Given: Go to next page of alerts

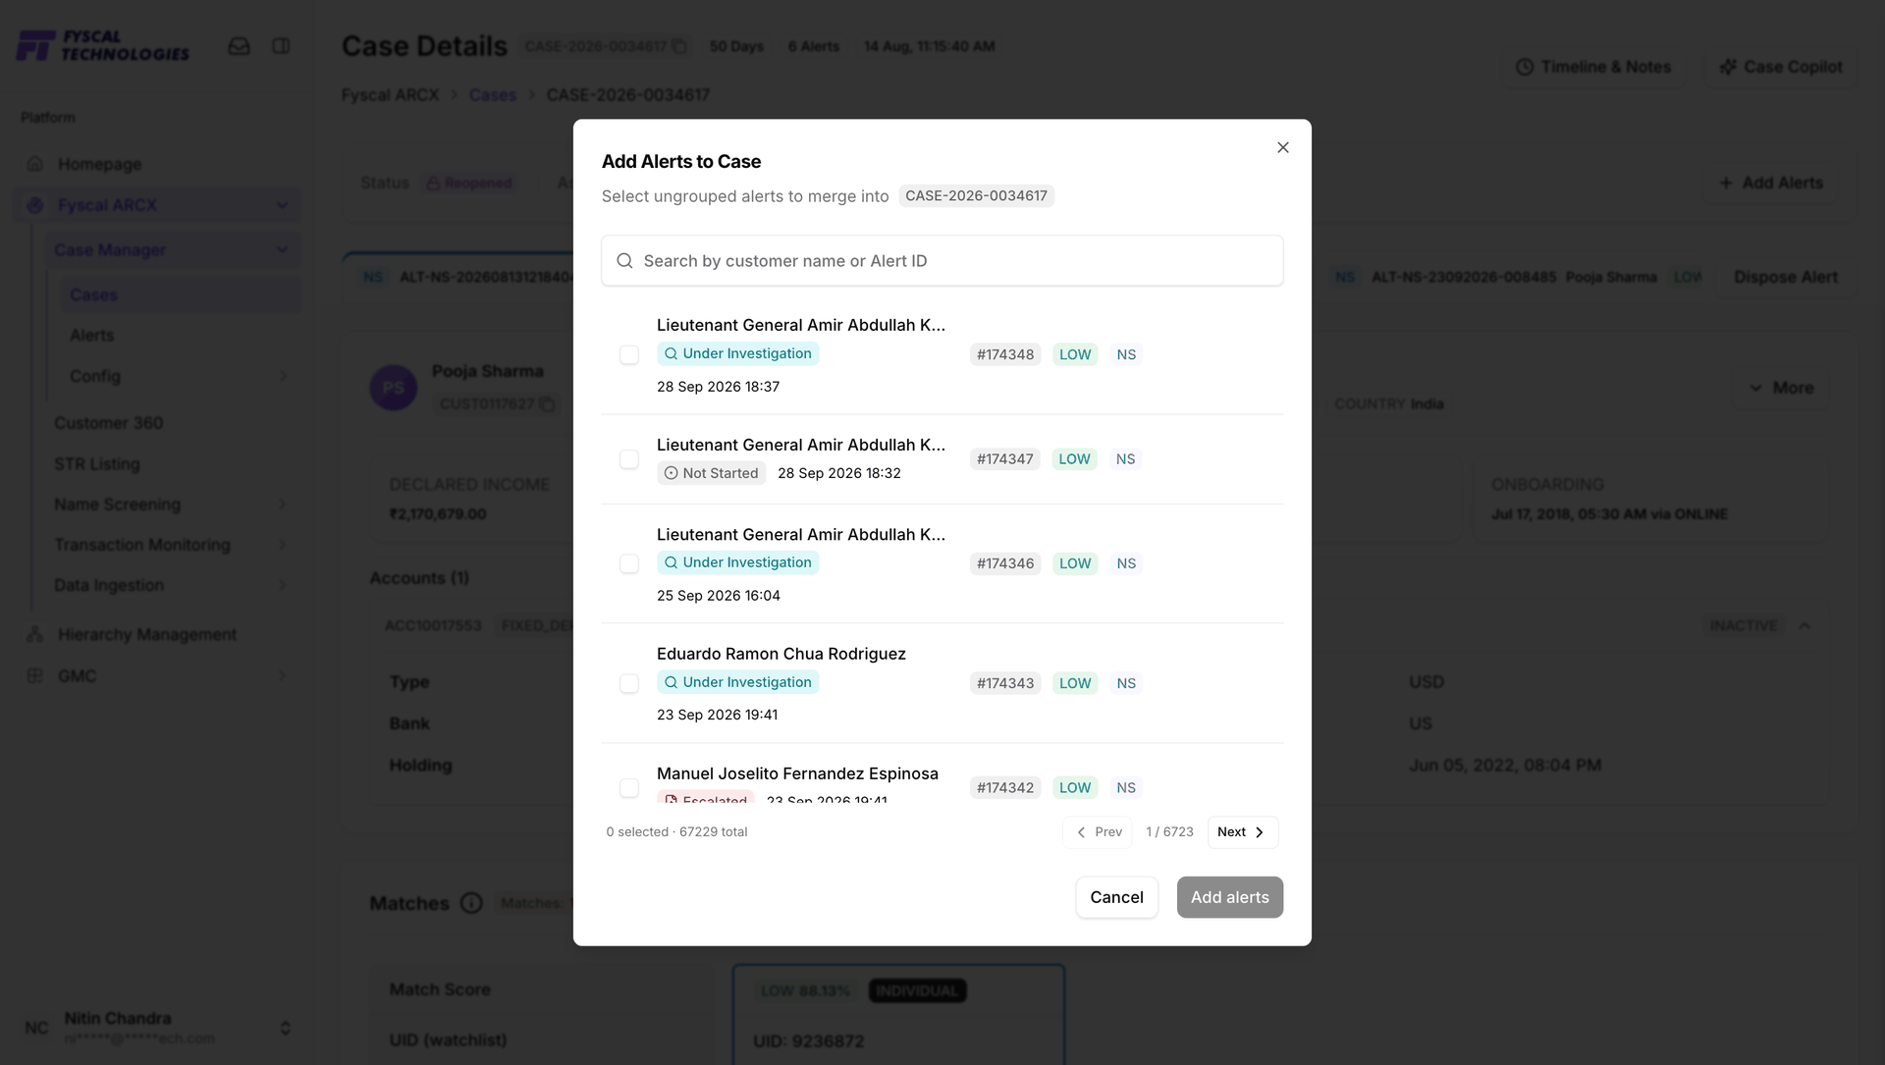Looking at the screenshot, I should pyautogui.click(x=1243, y=832).
